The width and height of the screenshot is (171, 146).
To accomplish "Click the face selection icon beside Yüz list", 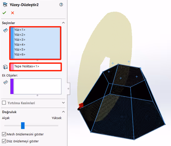I will 6,30.
